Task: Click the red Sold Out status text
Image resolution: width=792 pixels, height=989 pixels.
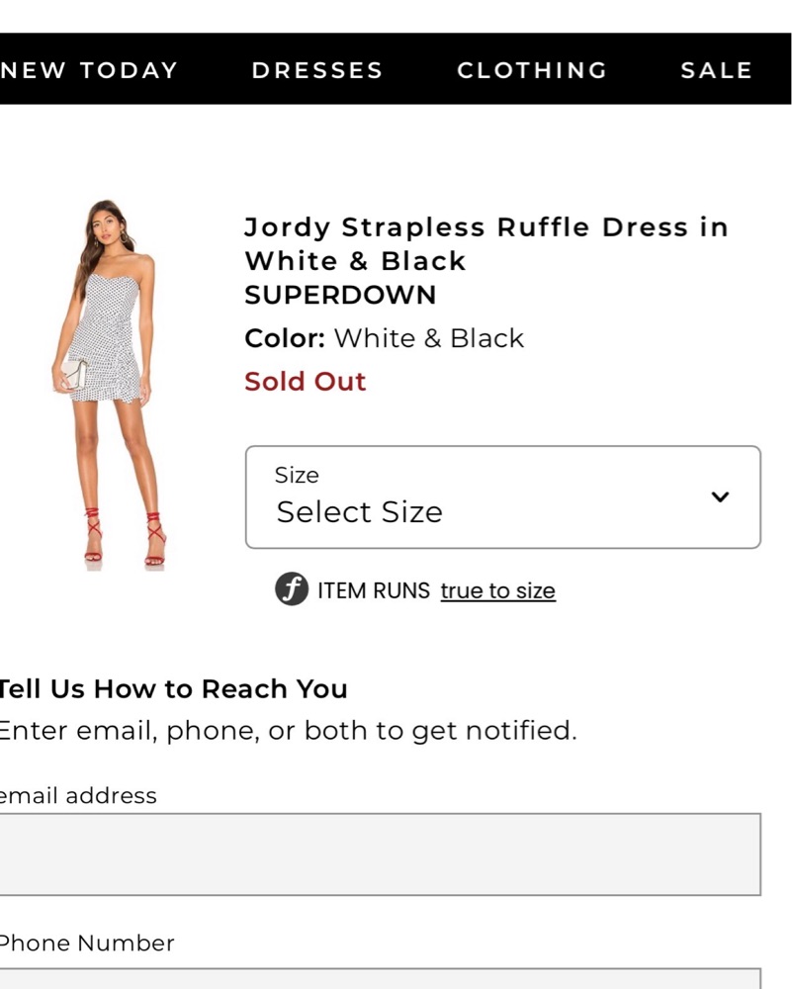Action: click(306, 381)
